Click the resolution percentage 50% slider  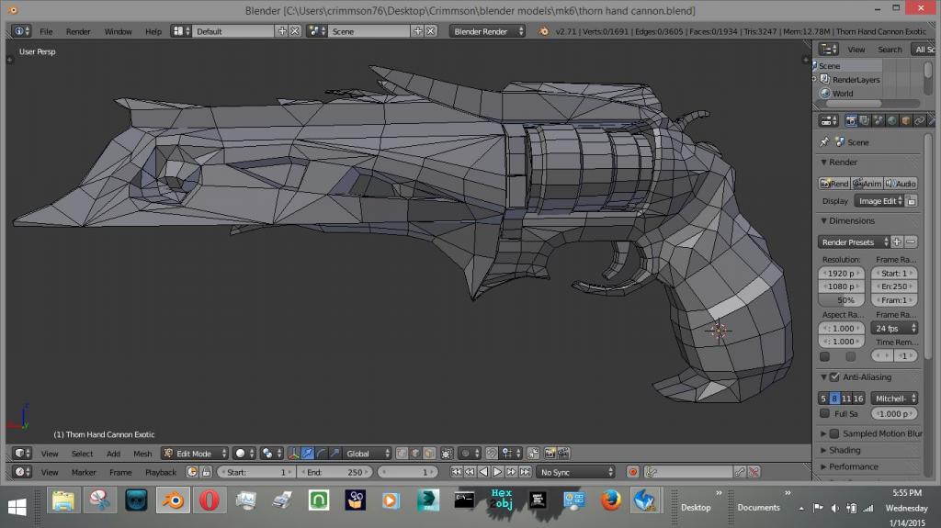[x=840, y=300]
